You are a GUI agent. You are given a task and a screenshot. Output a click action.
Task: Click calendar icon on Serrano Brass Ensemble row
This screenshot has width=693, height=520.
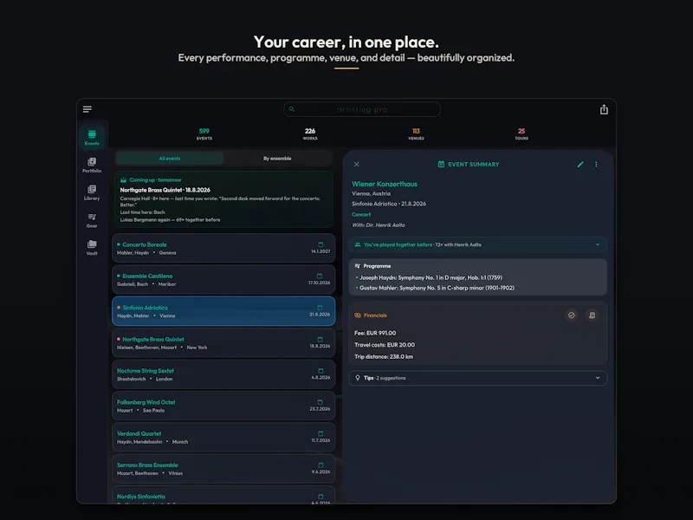point(321,465)
